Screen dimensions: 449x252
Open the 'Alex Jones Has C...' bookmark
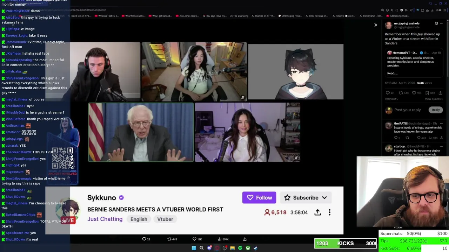(187, 16)
